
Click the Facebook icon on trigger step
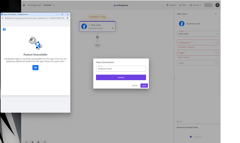tap(84, 26)
